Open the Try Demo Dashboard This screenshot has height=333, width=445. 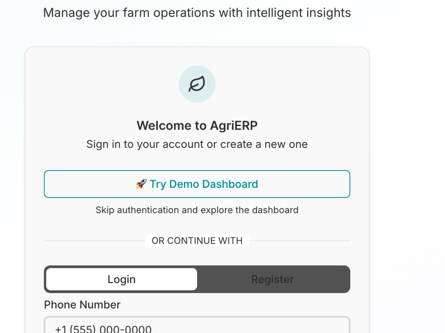coord(197,184)
